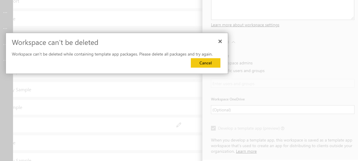Click the yellow Cancel button

206,63
